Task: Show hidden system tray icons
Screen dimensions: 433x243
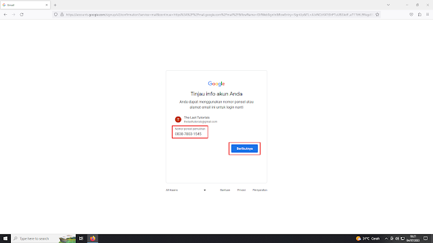Action: (386, 238)
